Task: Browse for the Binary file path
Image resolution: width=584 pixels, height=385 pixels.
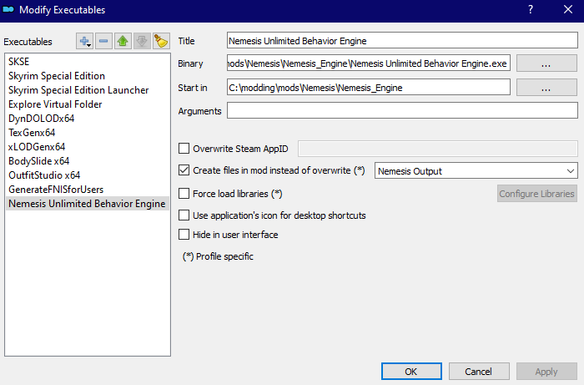Action: click(546, 63)
